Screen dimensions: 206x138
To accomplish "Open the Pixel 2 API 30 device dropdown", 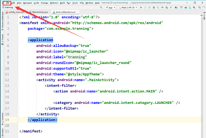I will (x=128, y=8).
